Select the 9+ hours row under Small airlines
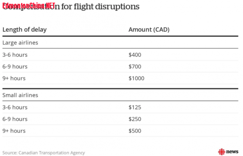 click(x=120, y=131)
